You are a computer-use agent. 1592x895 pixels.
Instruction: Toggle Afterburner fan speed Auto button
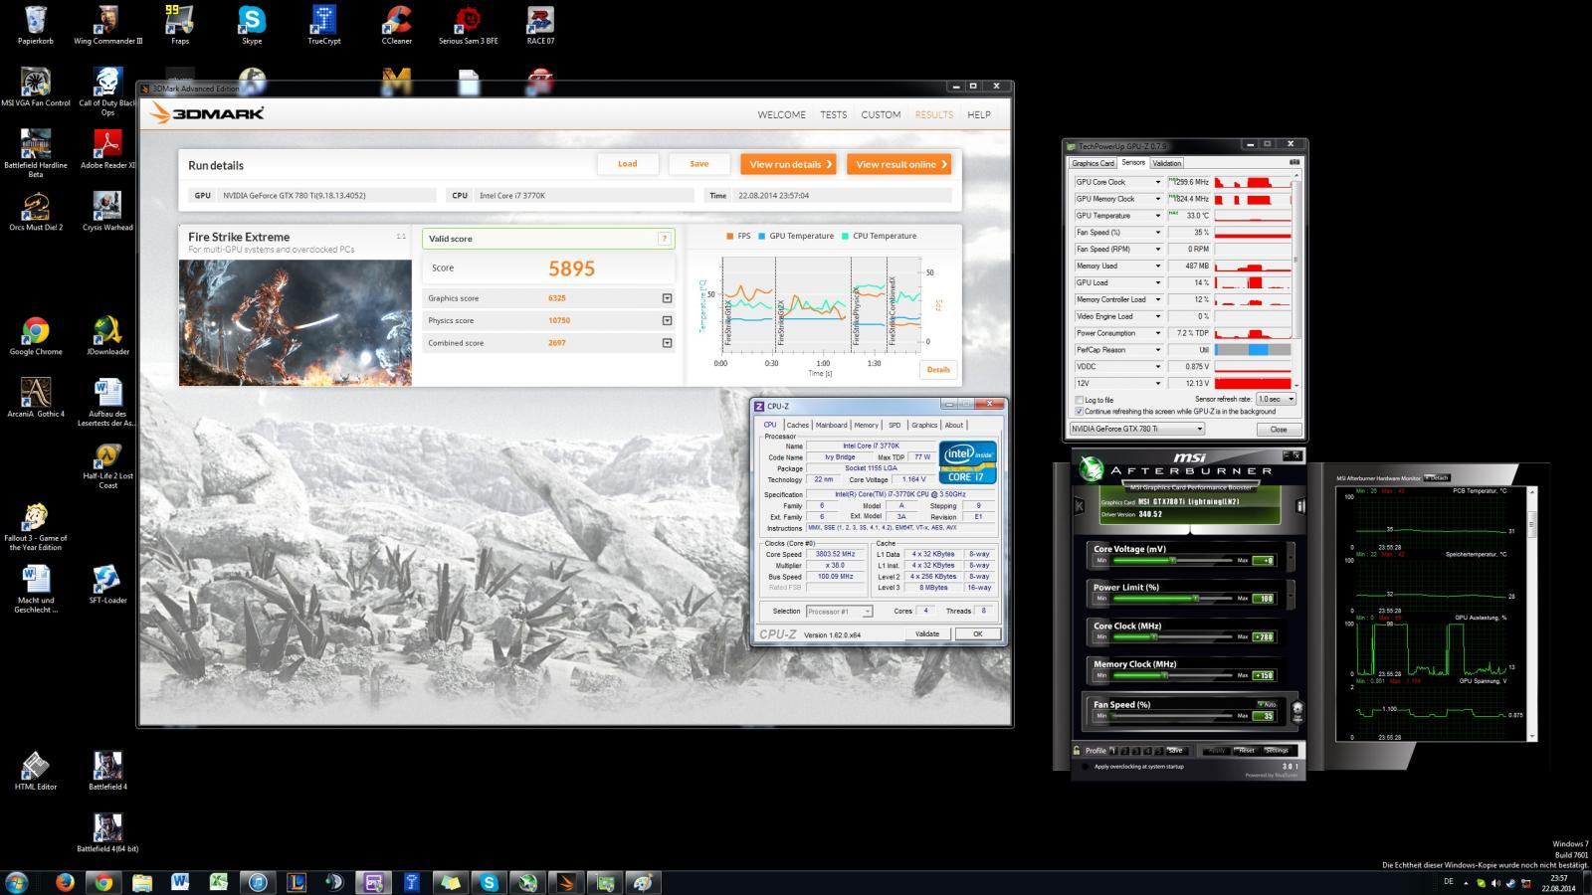(x=1267, y=704)
